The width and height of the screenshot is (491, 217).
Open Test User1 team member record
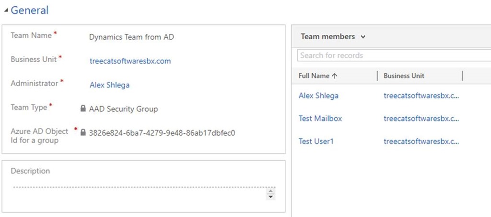click(316, 141)
